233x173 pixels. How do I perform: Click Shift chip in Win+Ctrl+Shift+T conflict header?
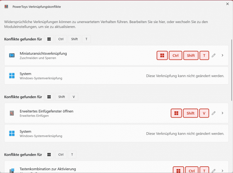(x=74, y=39)
